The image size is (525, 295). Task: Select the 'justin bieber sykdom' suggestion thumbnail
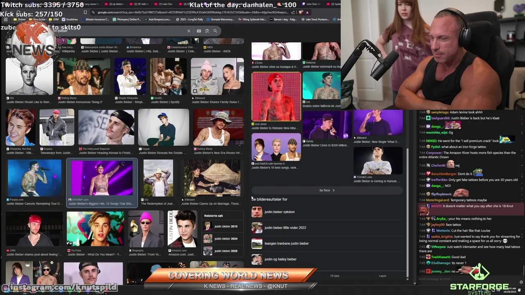pyautogui.click(x=257, y=212)
